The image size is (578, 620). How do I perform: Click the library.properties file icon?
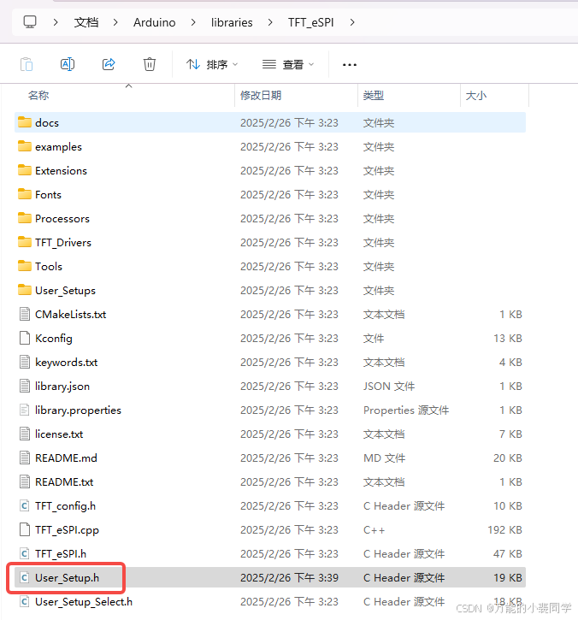pyautogui.click(x=25, y=410)
